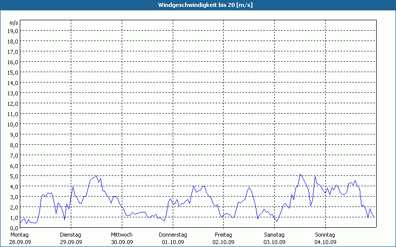The height and width of the screenshot is (247, 396).
Task: Click the 1,0 y-axis label
Action: 14,218
